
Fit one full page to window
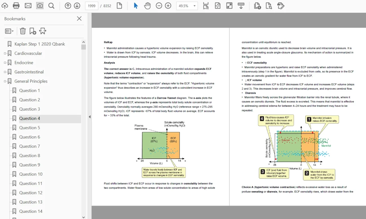(x=218, y=6)
